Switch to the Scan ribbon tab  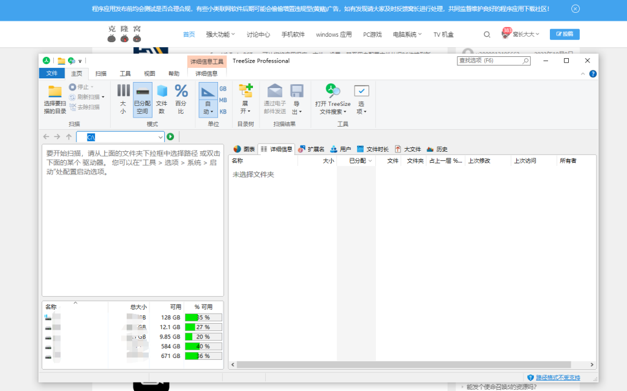tap(101, 73)
